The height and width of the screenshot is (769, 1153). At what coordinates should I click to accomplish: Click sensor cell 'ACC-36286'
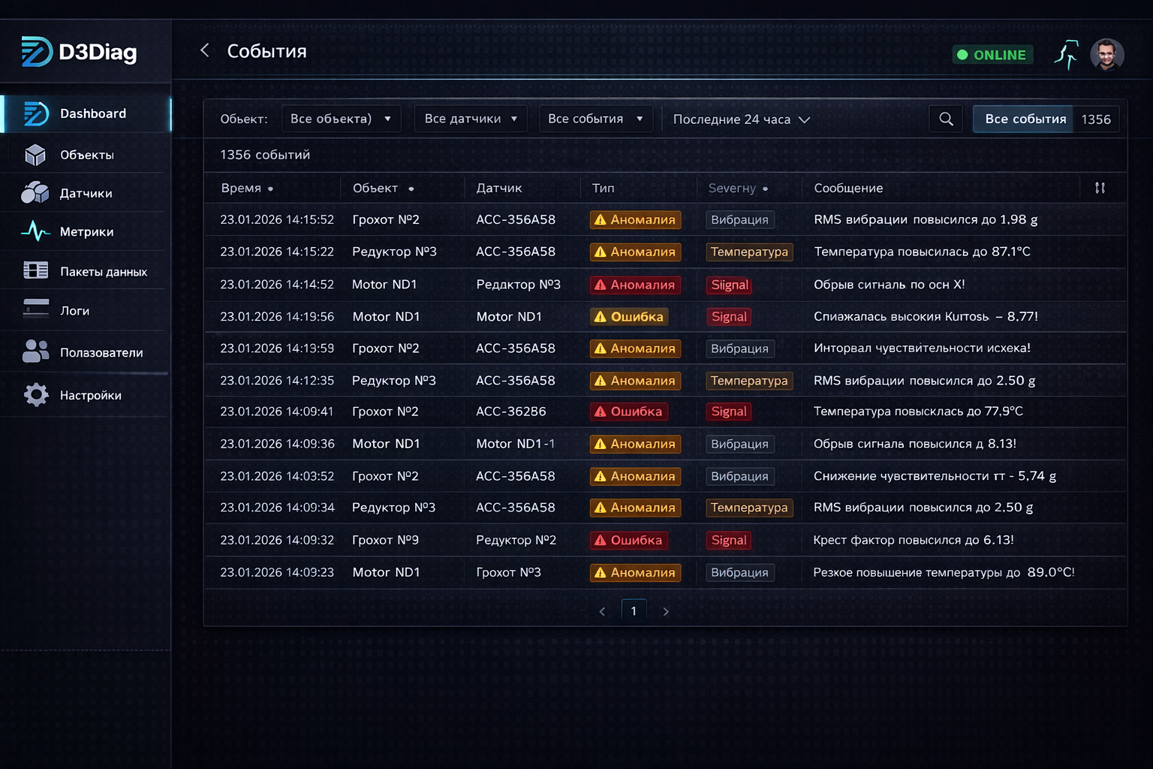pos(511,412)
